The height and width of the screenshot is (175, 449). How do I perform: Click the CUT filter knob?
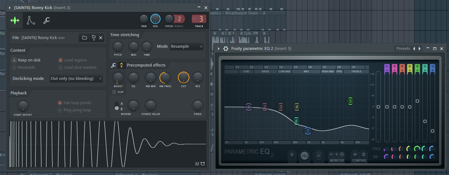(x=184, y=77)
